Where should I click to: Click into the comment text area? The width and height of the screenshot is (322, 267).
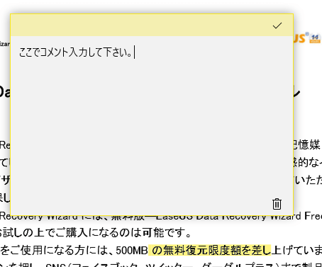152,125
